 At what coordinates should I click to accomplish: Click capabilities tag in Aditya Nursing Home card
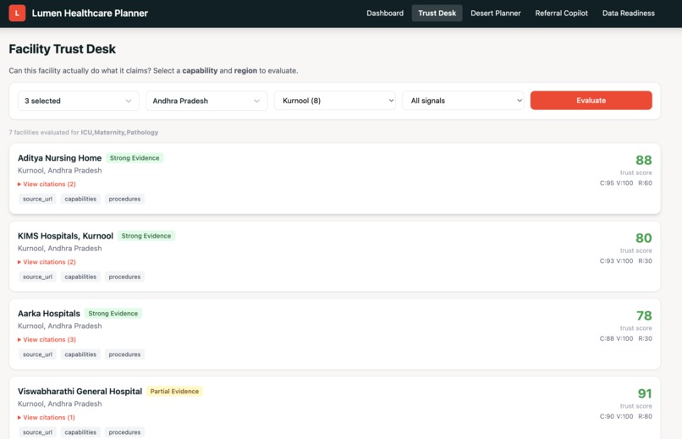80,199
